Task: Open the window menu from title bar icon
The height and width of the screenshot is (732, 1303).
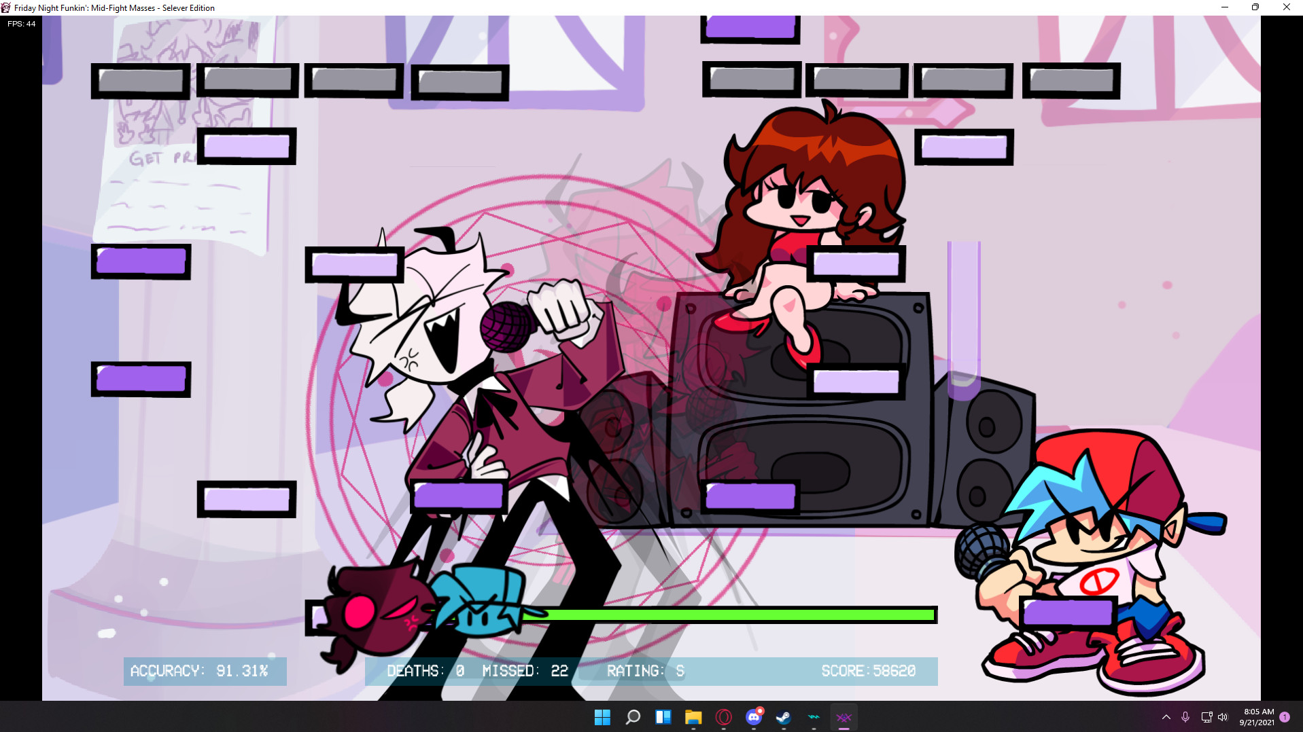Action: [6, 7]
